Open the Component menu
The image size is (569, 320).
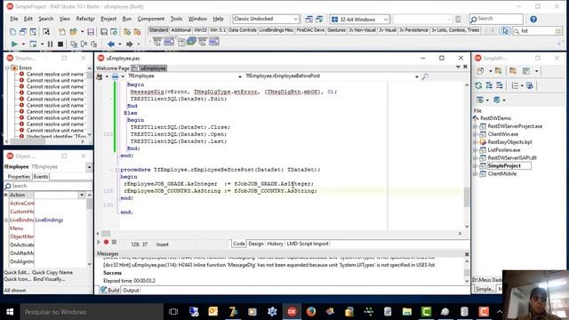tap(150, 19)
